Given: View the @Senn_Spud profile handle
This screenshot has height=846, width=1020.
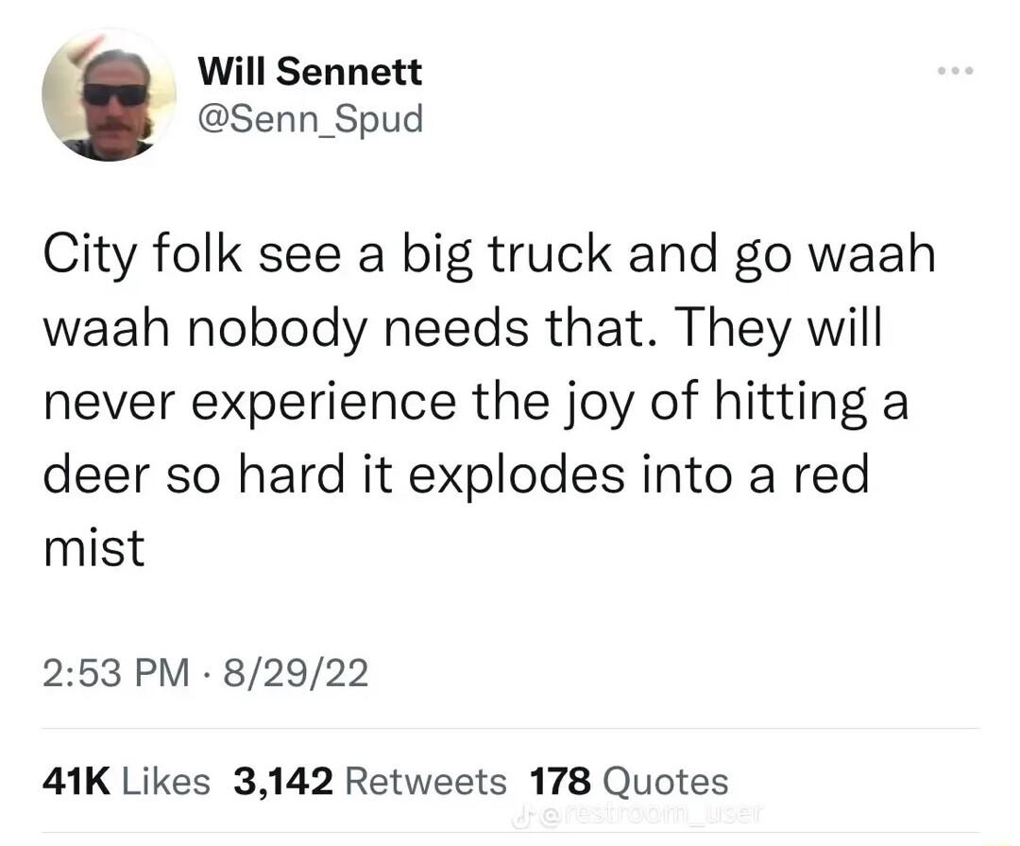Looking at the screenshot, I should click(312, 118).
